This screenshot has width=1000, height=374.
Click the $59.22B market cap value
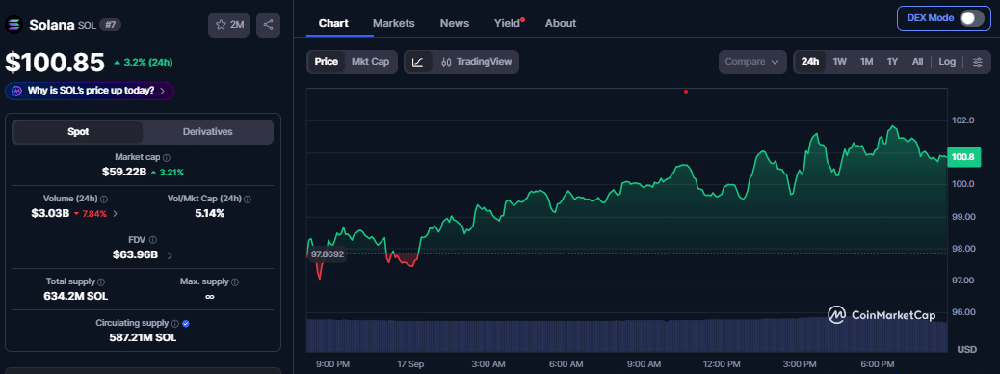(x=125, y=172)
